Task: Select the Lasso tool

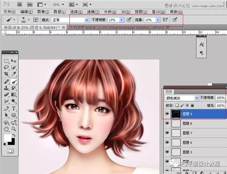Action: pos(6,67)
